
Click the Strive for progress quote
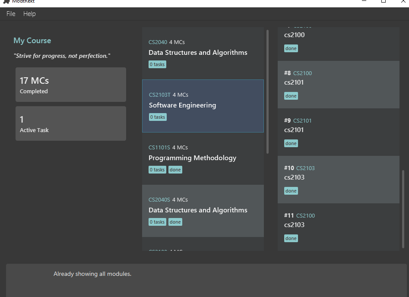tap(62, 56)
